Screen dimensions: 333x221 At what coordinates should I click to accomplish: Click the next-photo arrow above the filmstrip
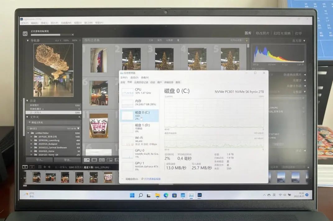[49, 167]
